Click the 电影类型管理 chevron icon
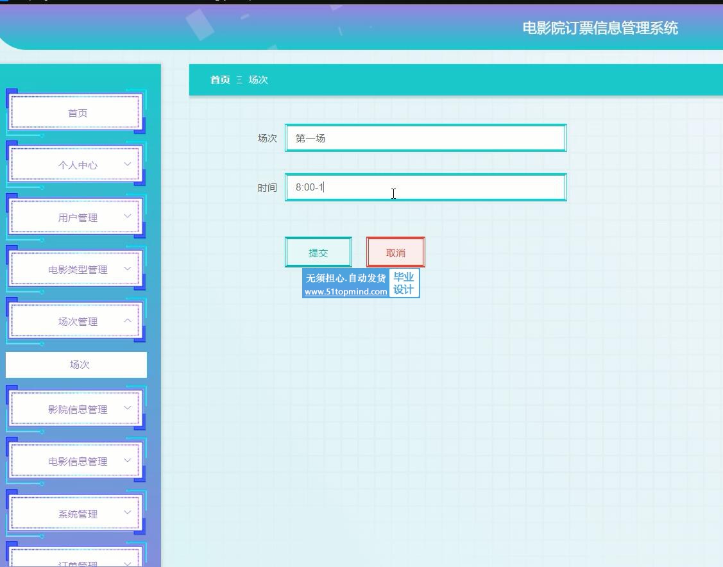723x567 pixels. [127, 268]
